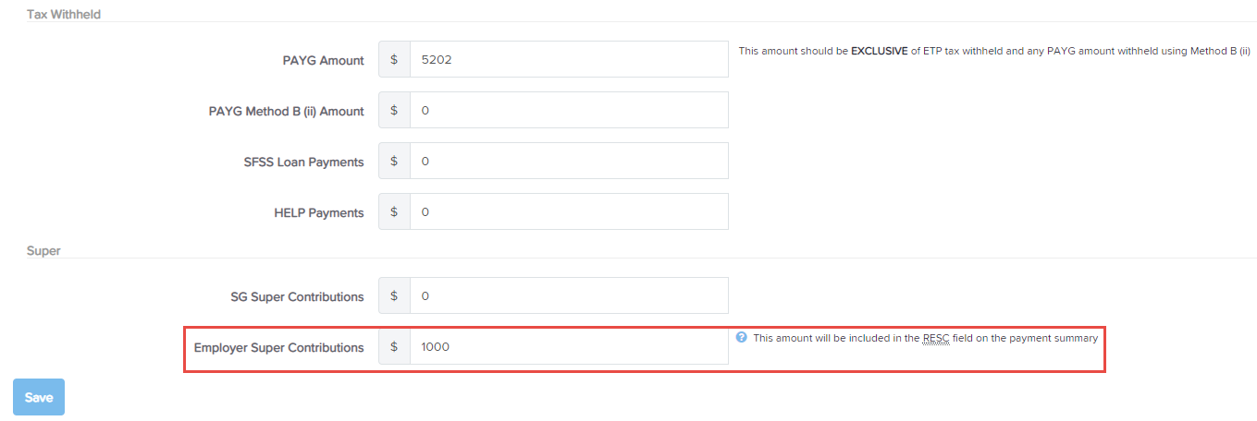Select the HELP Payments input box
The width and height of the screenshot is (1257, 421).
tap(569, 211)
